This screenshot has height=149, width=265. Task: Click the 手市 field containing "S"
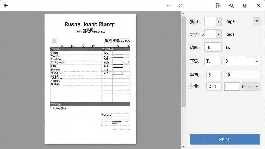pos(214,75)
